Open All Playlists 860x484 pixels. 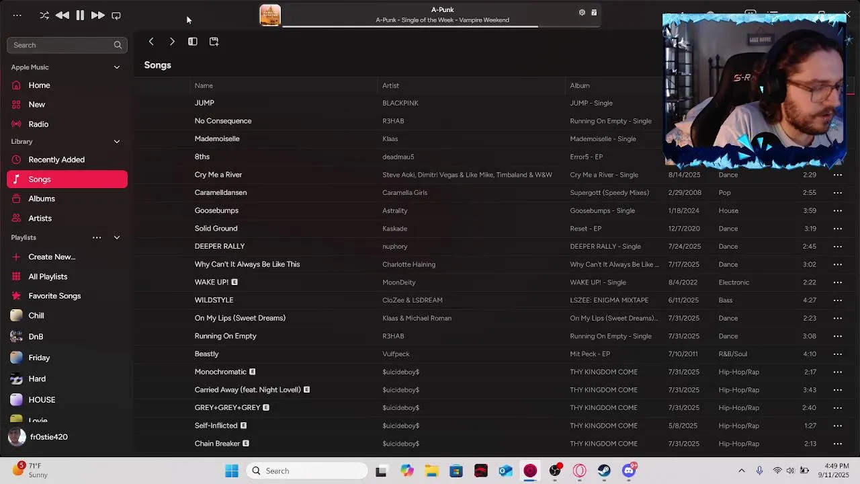coord(67,276)
